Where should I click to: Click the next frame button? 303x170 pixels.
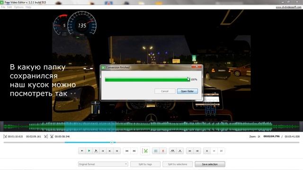[x=110, y=151]
